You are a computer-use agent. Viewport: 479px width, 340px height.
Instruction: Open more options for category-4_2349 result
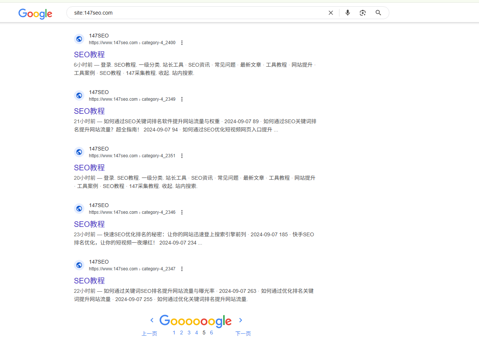coord(182,99)
